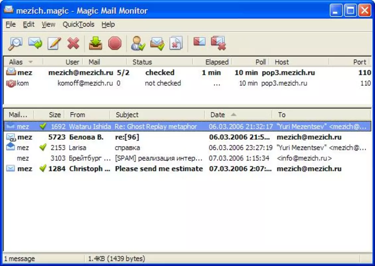This screenshot has height=266, width=375.
Task: Click the Size column header
Action: pos(49,115)
